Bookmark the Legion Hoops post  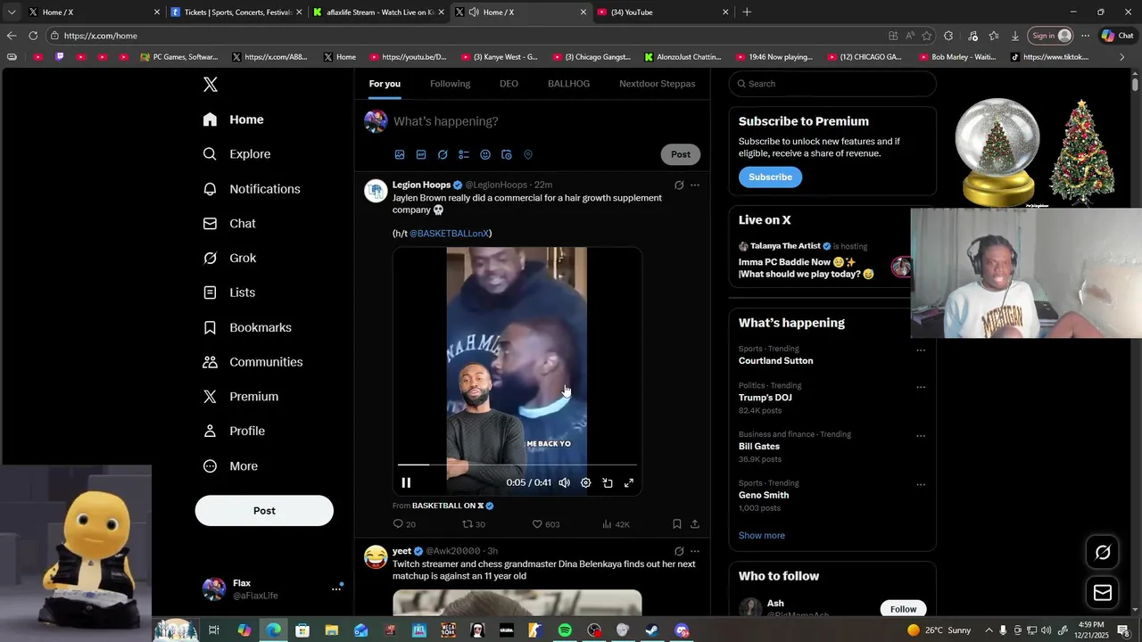coord(677,524)
